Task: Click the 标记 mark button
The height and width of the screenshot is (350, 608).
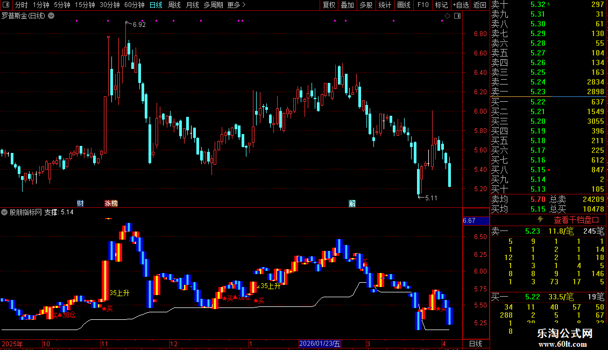Action: click(441, 5)
